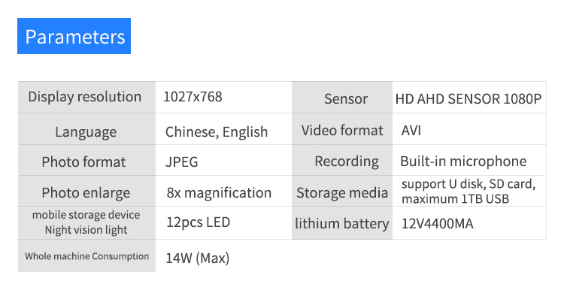Click the support U disk, SD card text

[468, 184]
